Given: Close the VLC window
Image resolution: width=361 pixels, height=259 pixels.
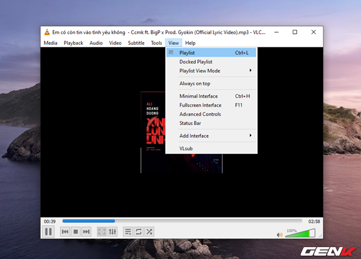Looking at the screenshot, I should 314,32.
